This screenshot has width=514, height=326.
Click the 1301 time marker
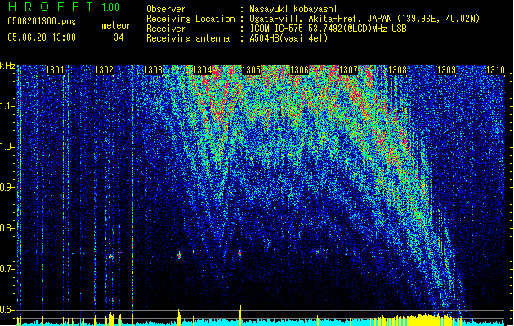point(55,70)
